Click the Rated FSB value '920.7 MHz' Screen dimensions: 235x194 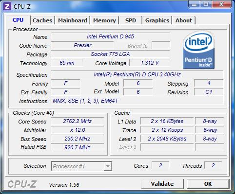pos(77,147)
